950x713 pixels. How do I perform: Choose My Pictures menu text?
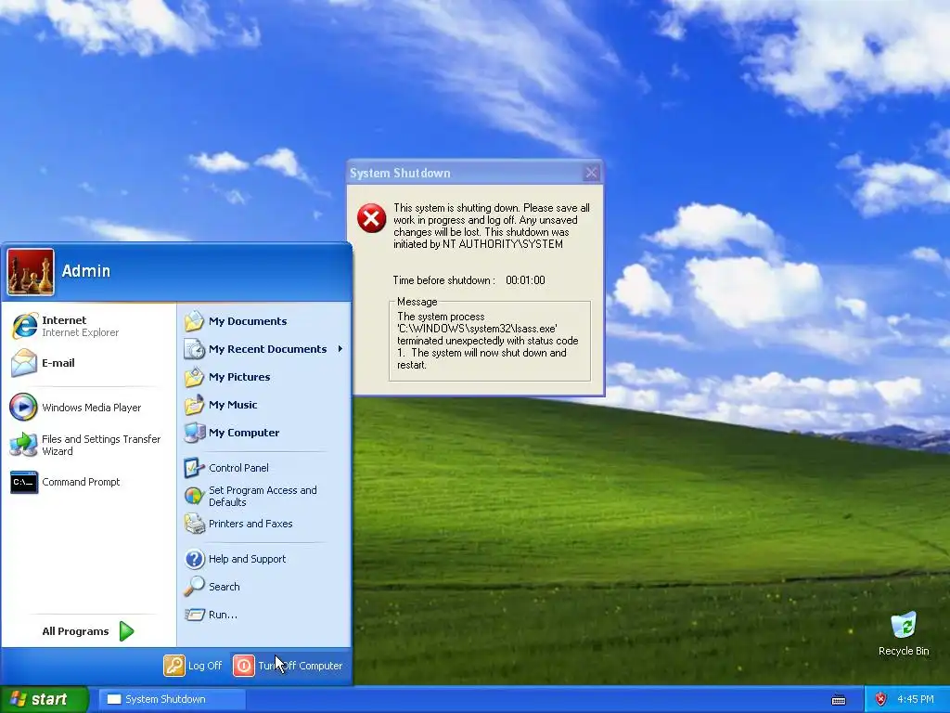point(239,377)
